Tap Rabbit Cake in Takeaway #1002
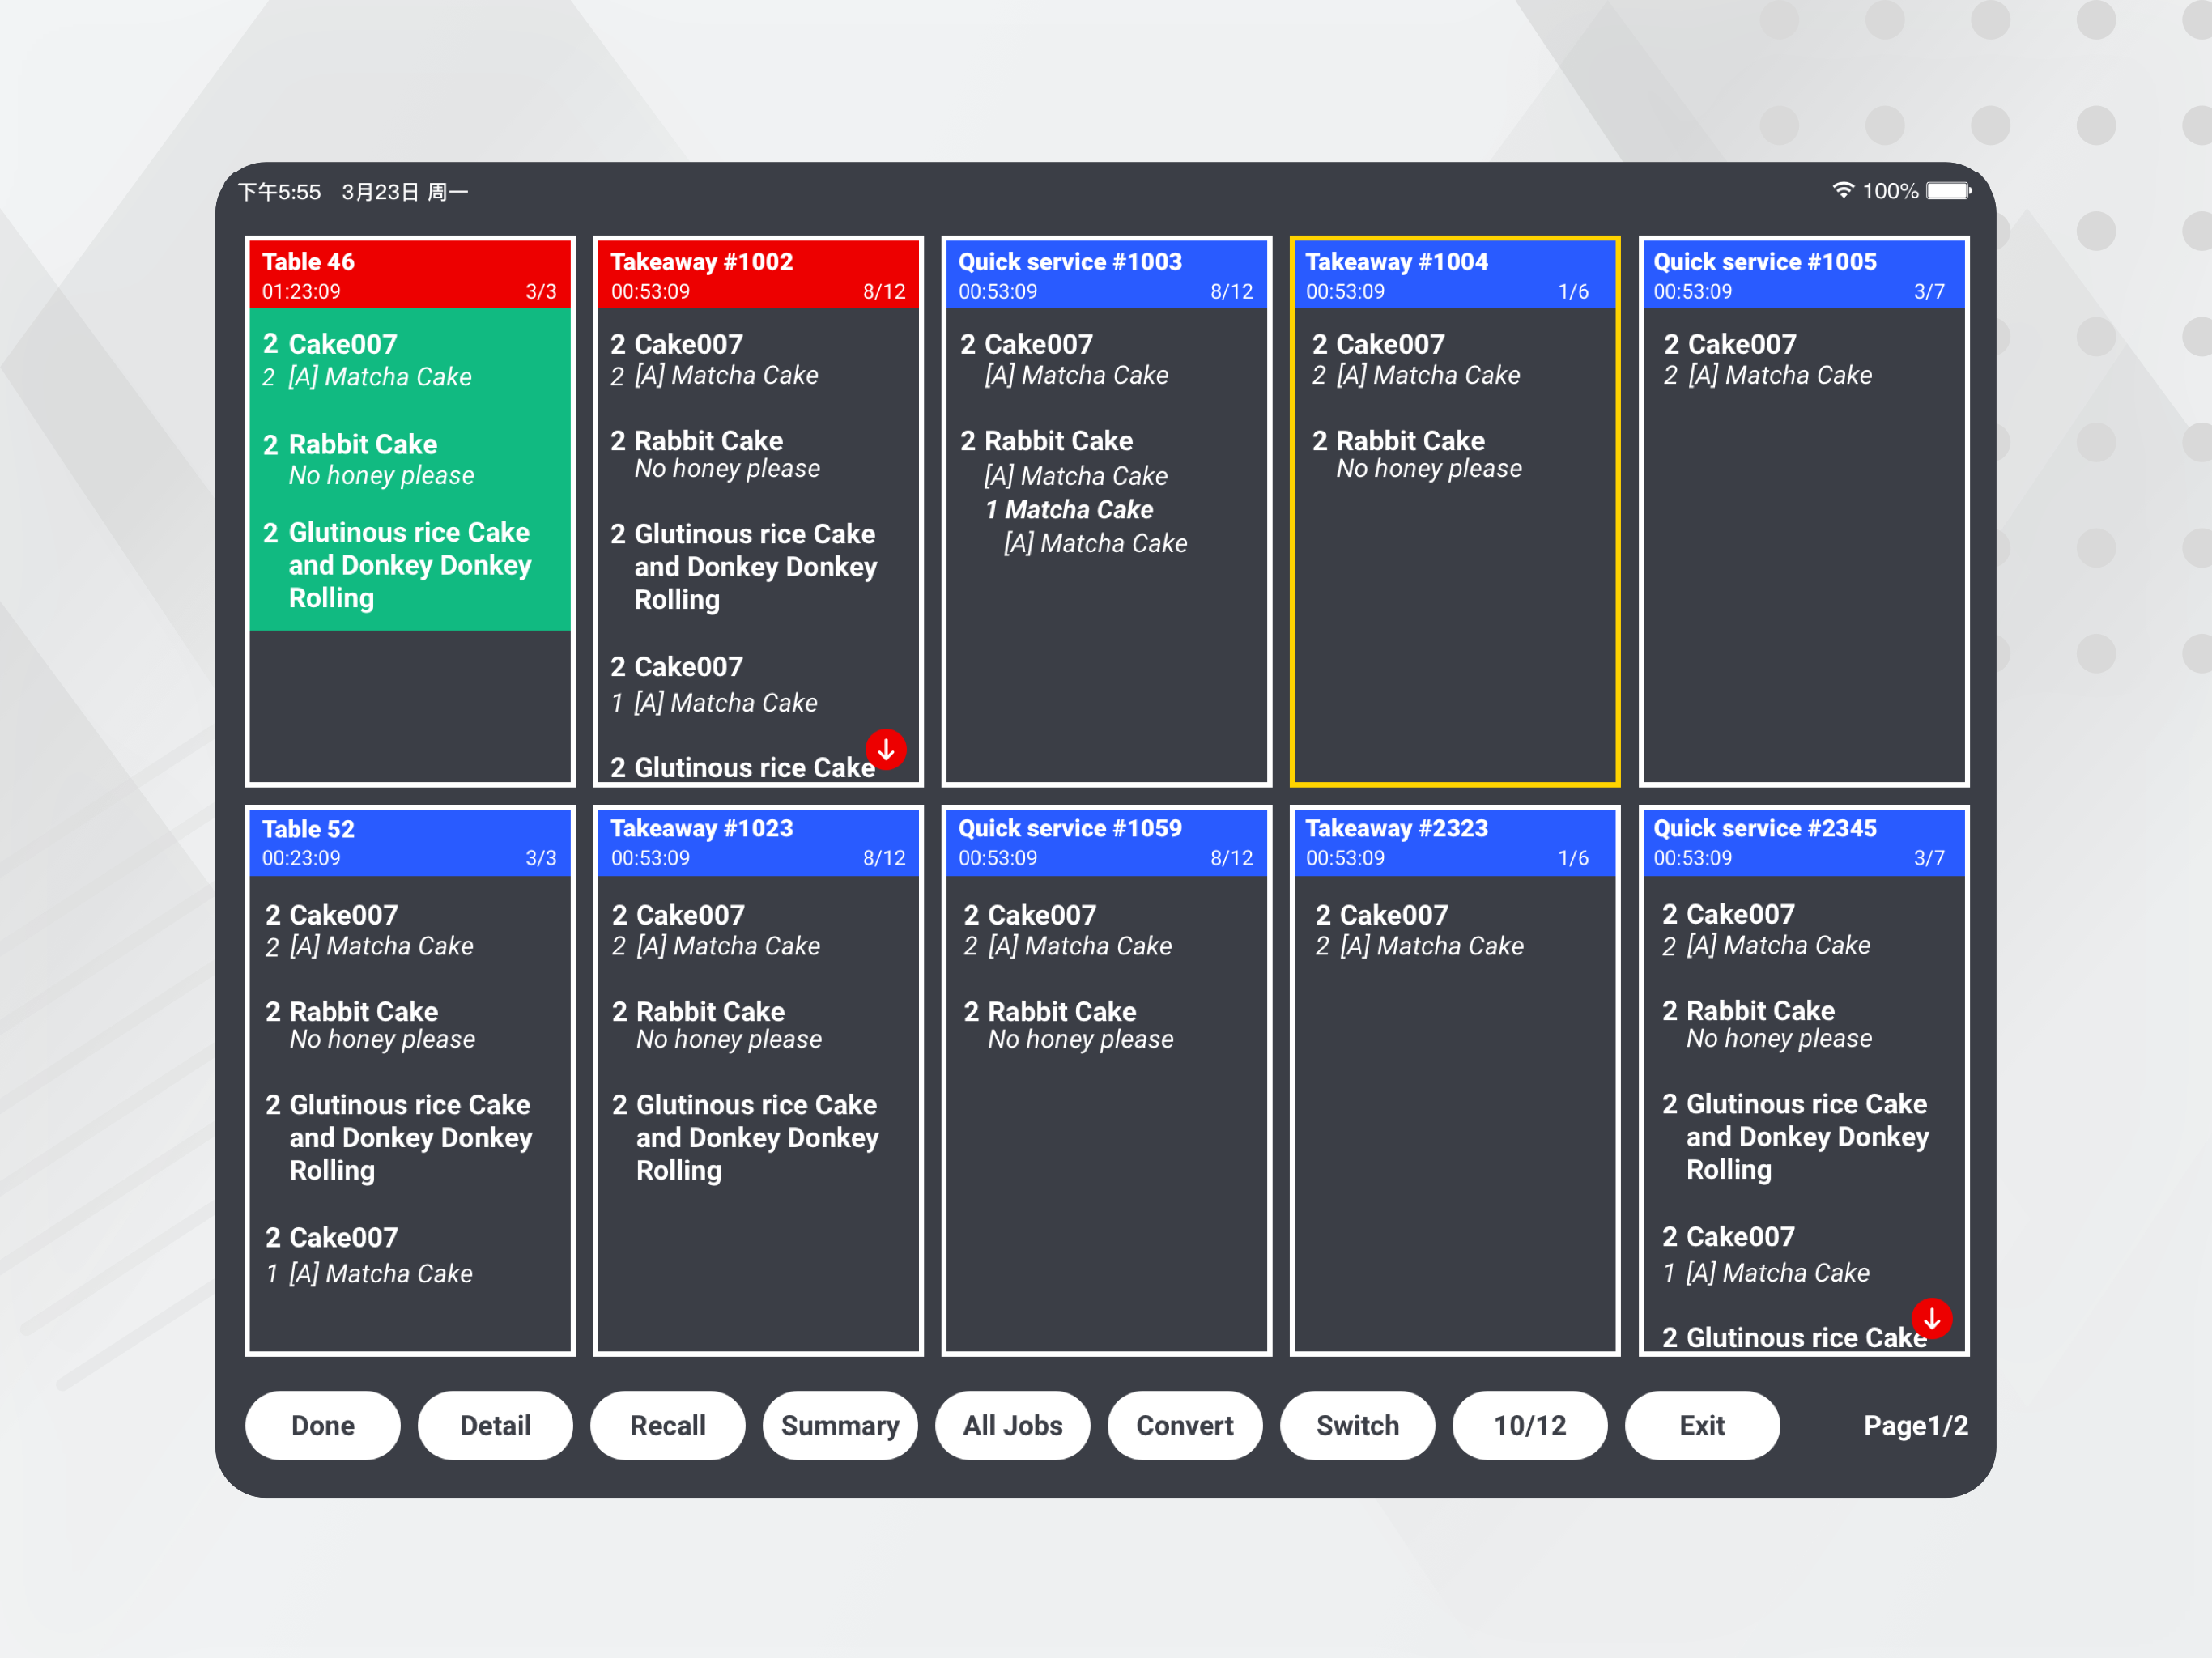Viewport: 2212px width, 1658px height. click(x=697, y=441)
